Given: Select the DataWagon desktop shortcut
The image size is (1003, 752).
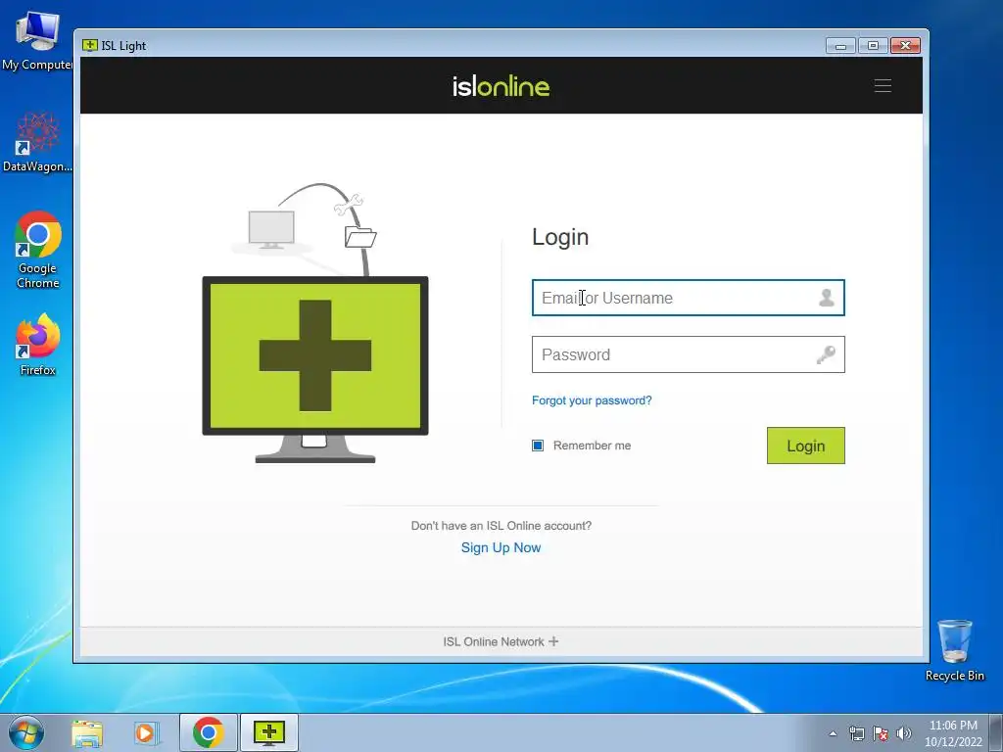Looking at the screenshot, I should point(37,142).
